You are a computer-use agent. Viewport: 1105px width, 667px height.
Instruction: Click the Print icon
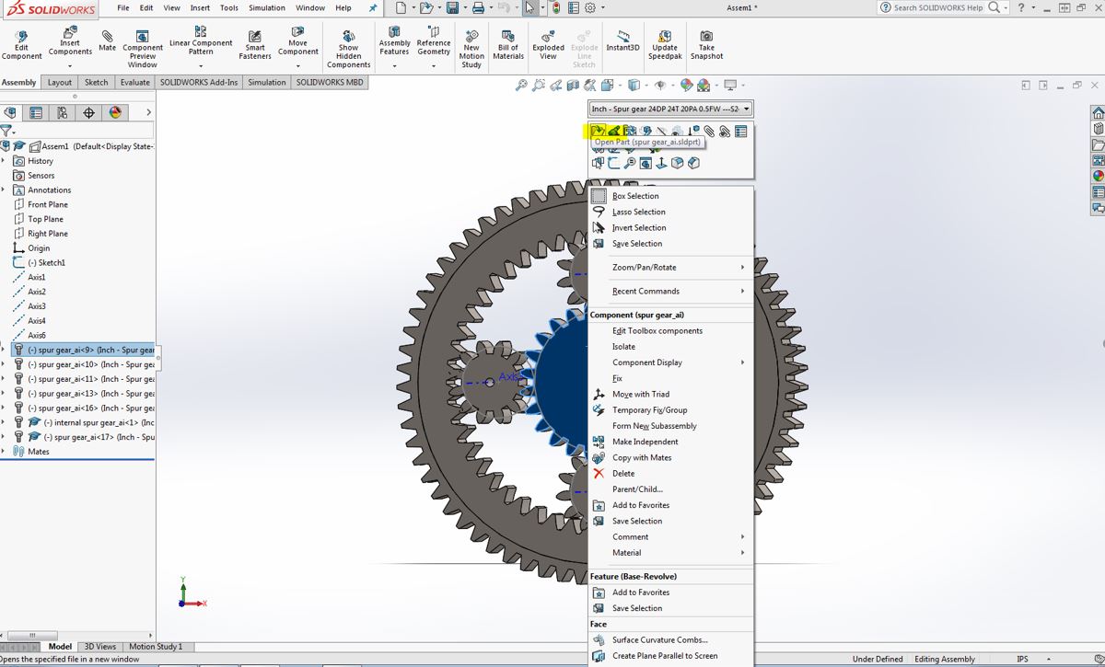[x=478, y=7]
